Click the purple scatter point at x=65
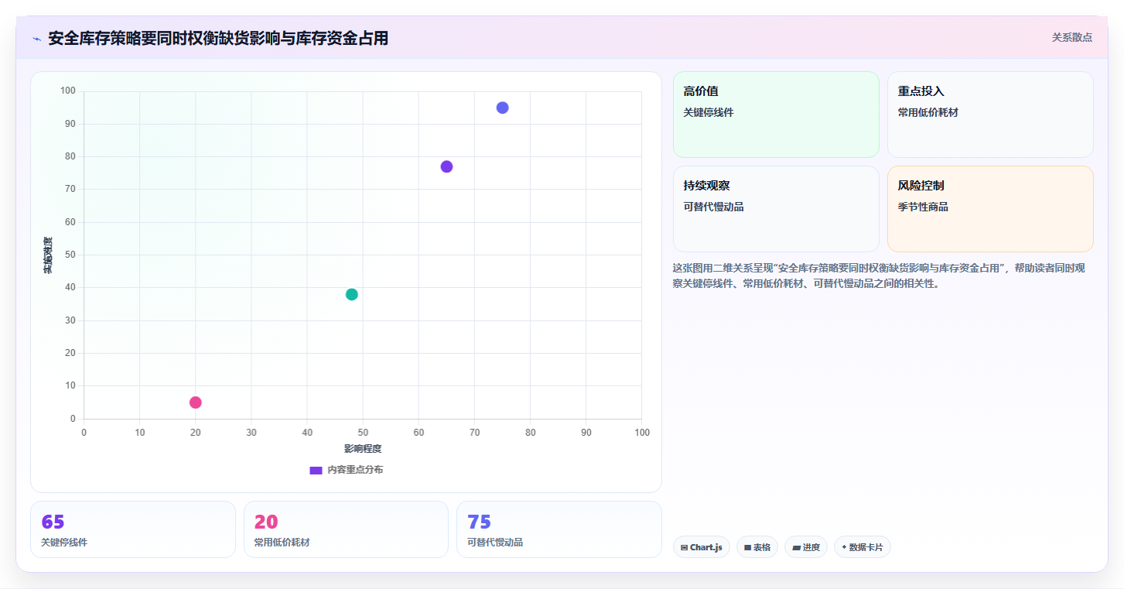Viewport: 1124px width, 589px height. tap(446, 166)
